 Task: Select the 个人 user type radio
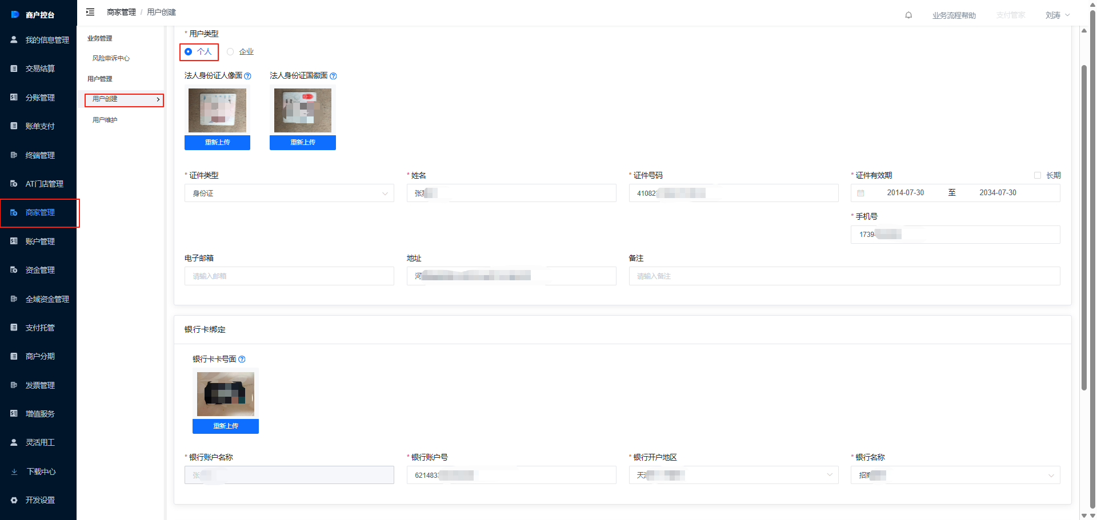(x=189, y=52)
